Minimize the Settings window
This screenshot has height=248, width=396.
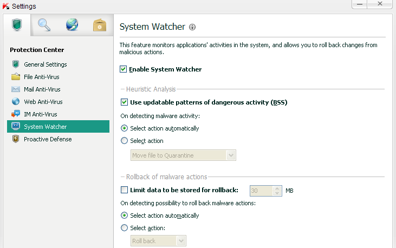pyautogui.click(x=360, y=4)
